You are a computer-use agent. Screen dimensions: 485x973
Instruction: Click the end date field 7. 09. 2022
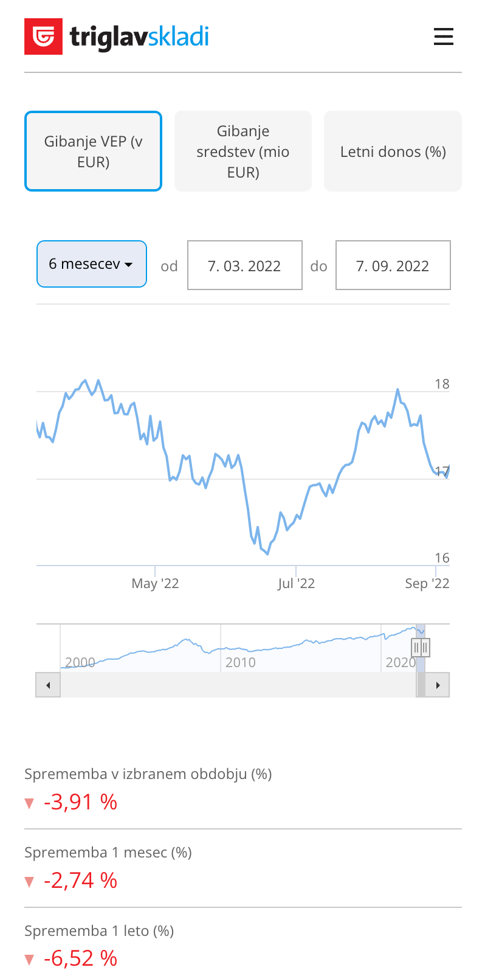393,266
